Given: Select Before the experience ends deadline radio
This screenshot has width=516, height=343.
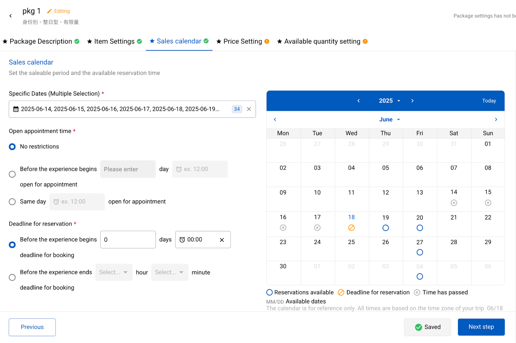Looking at the screenshot, I should pyautogui.click(x=12, y=277).
